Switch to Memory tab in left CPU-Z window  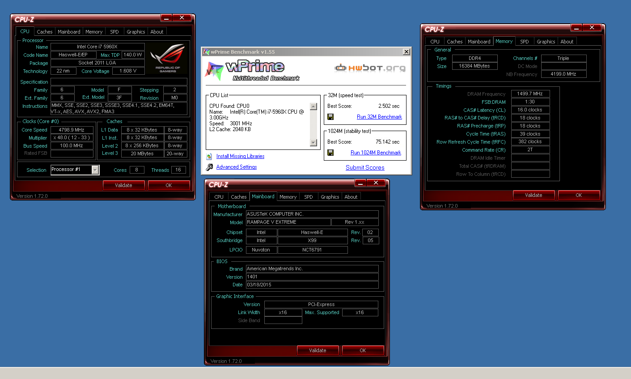click(94, 32)
